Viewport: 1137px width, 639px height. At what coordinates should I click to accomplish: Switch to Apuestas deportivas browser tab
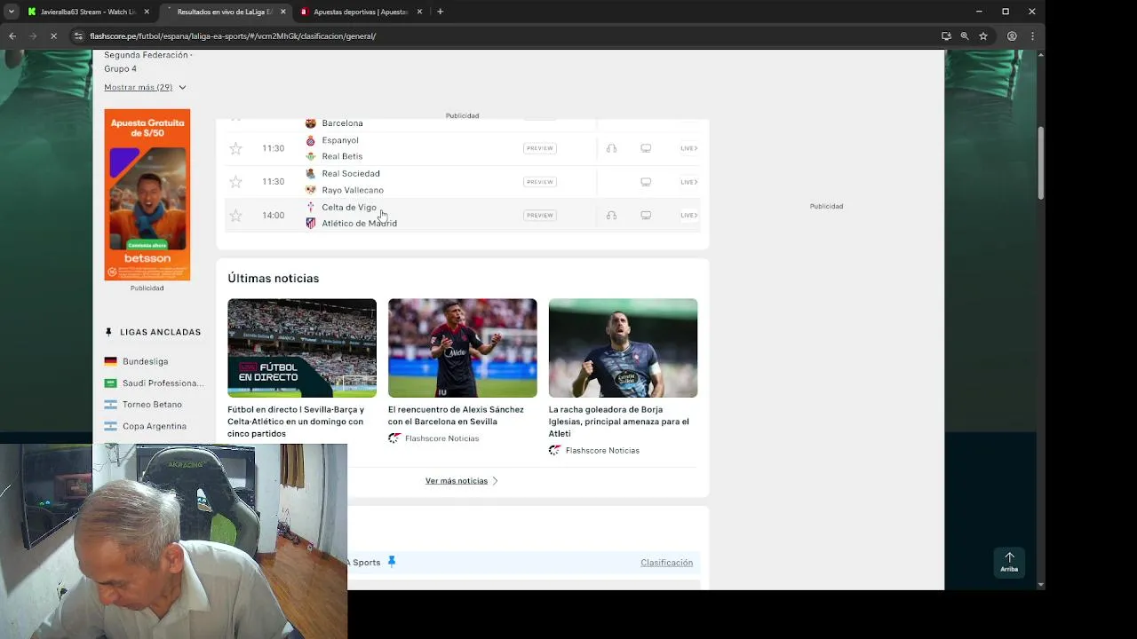tap(360, 12)
